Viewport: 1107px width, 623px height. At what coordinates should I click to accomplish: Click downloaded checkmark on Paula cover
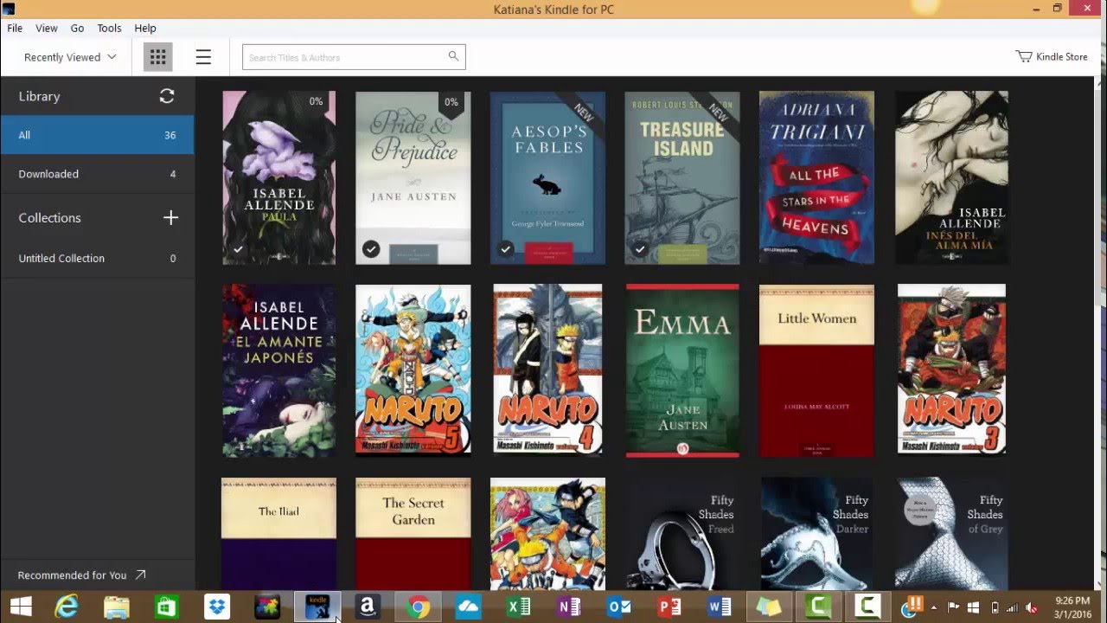point(238,249)
